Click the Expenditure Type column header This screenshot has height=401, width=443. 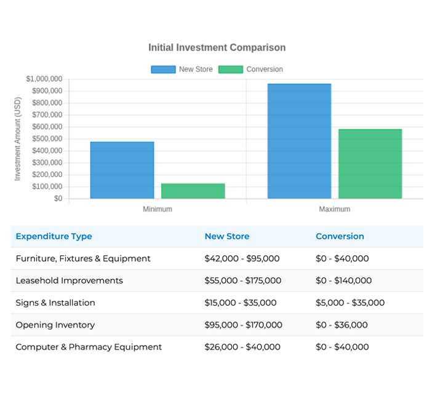coord(54,236)
